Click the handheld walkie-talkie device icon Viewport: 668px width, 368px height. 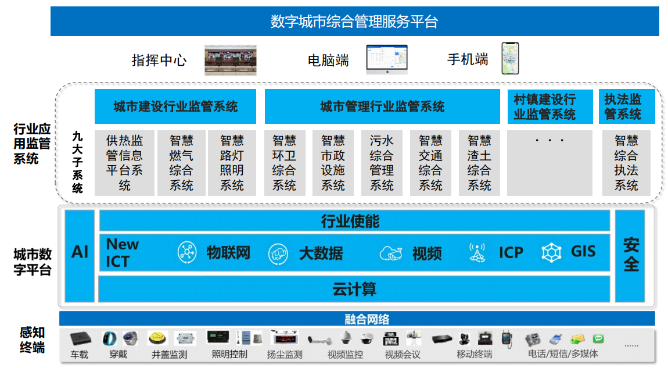(x=506, y=338)
